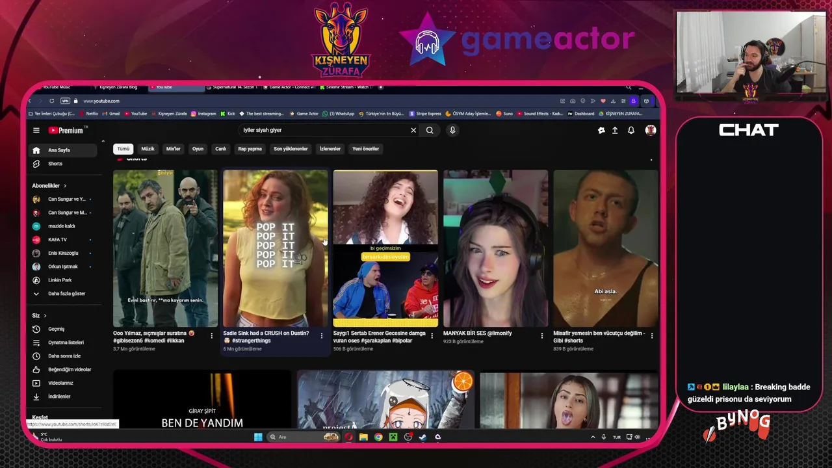Select the "Son yüklenenler" filter chip
This screenshot has width=832, height=468.
(291, 149)
